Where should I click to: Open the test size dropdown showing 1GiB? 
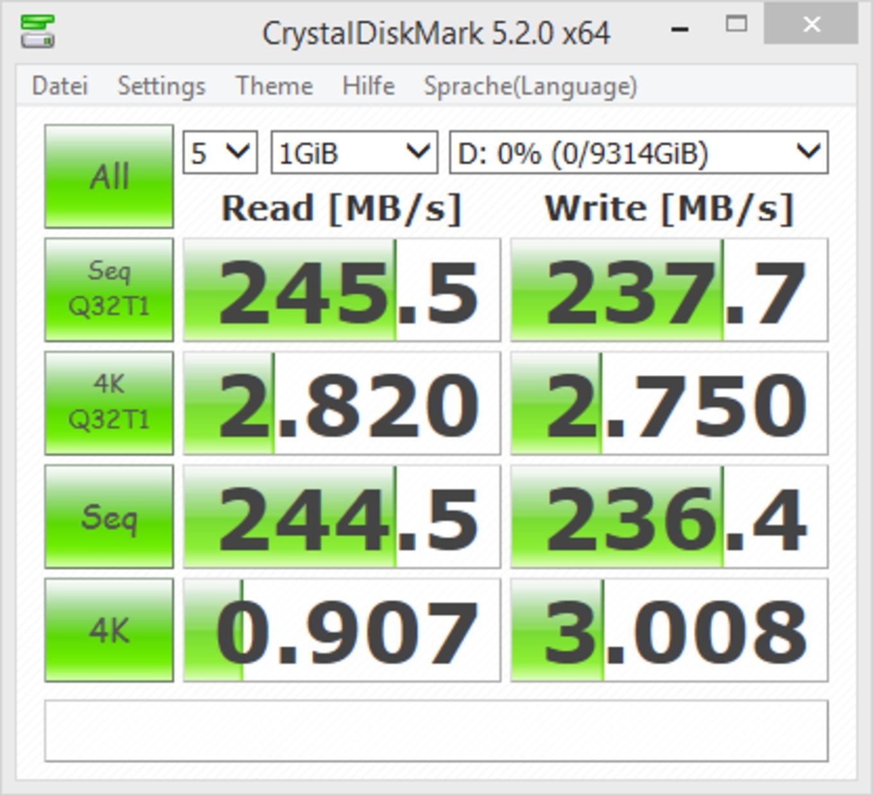click(354, 153)
